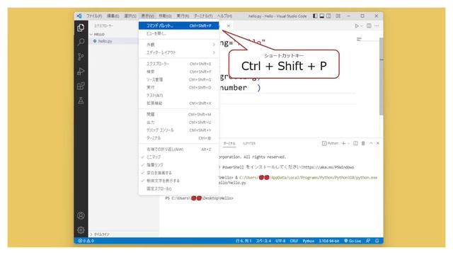Change UTF-8 encoding in status bar
This screenshot has height=255, width=453.
coord(280,241)
